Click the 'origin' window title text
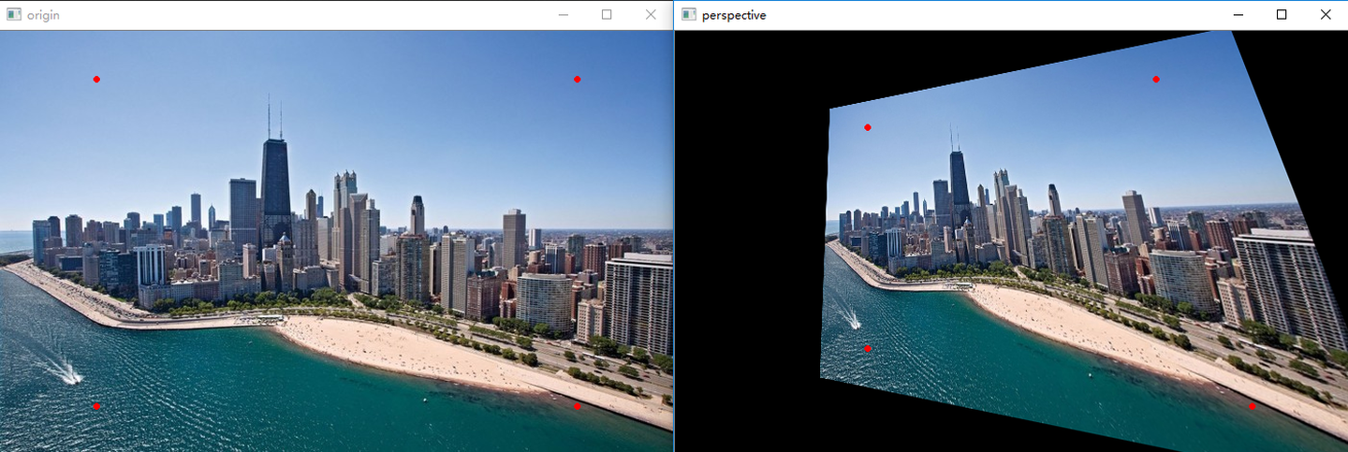 point(43,15)
